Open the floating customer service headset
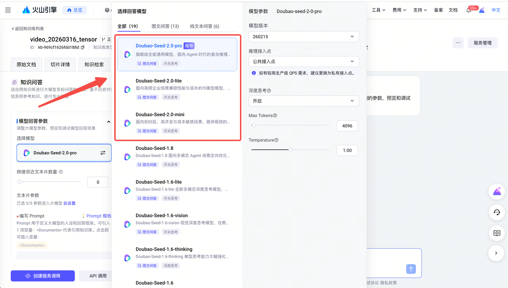 [496, 213]
